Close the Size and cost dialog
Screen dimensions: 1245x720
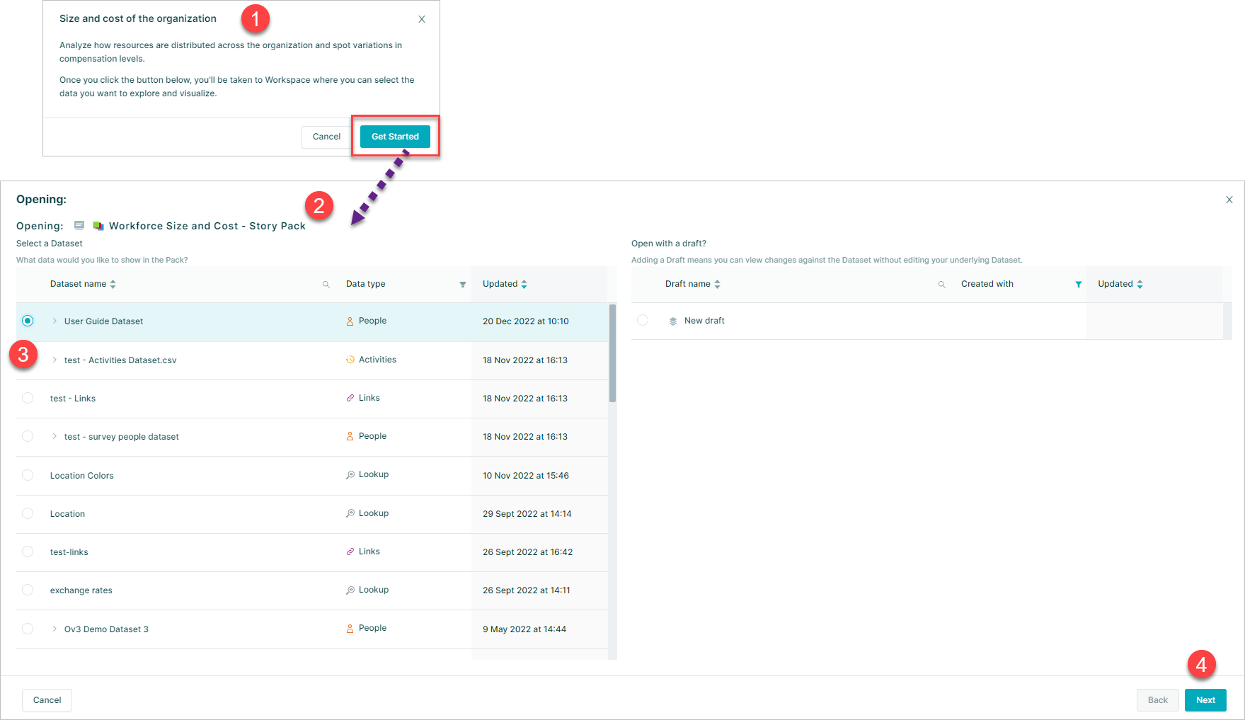coord(422,19)
